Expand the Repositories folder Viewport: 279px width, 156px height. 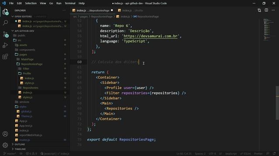coord(31,88)
